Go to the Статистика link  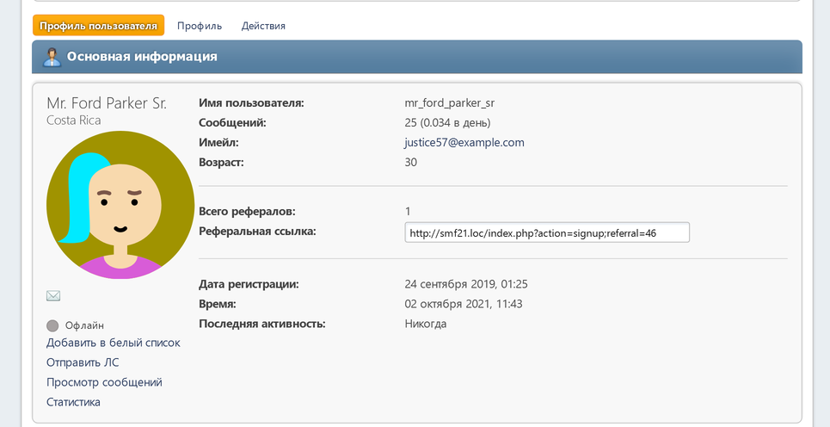point(73,402)
